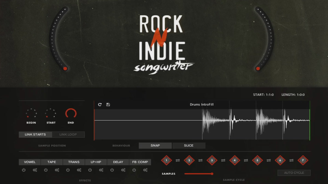Select sample slot 4 diamond

point(234,160)
